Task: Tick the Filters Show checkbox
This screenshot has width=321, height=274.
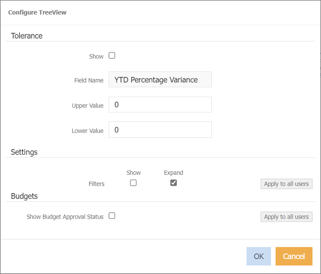Action: pos(133,183)
